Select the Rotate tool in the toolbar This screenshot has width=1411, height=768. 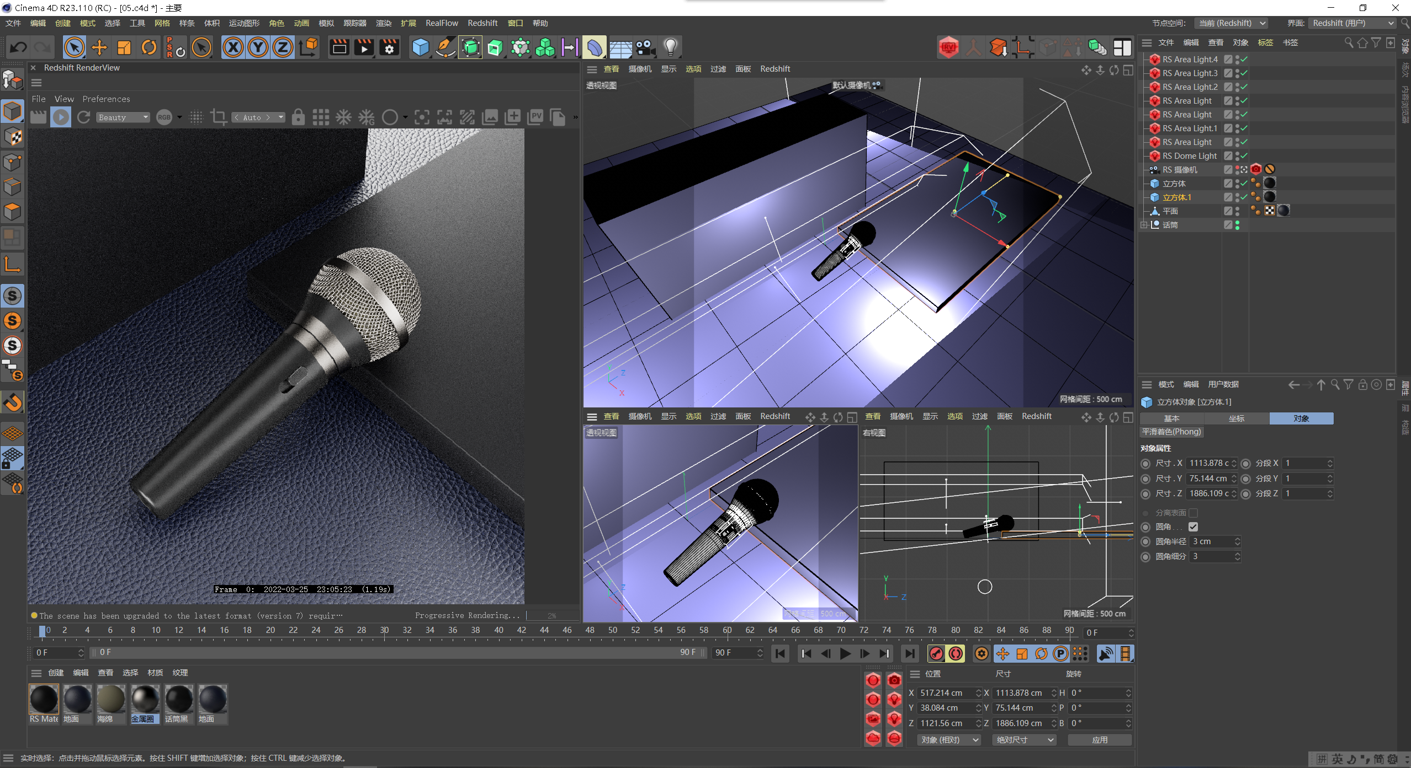point(148,47)
